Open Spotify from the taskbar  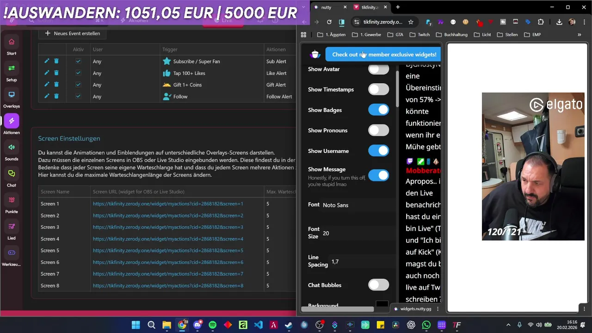[x=212, y=325]
